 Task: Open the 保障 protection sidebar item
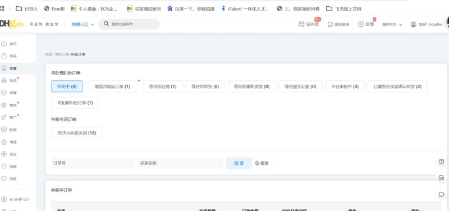pyautogui.click(x=9, y=166)
